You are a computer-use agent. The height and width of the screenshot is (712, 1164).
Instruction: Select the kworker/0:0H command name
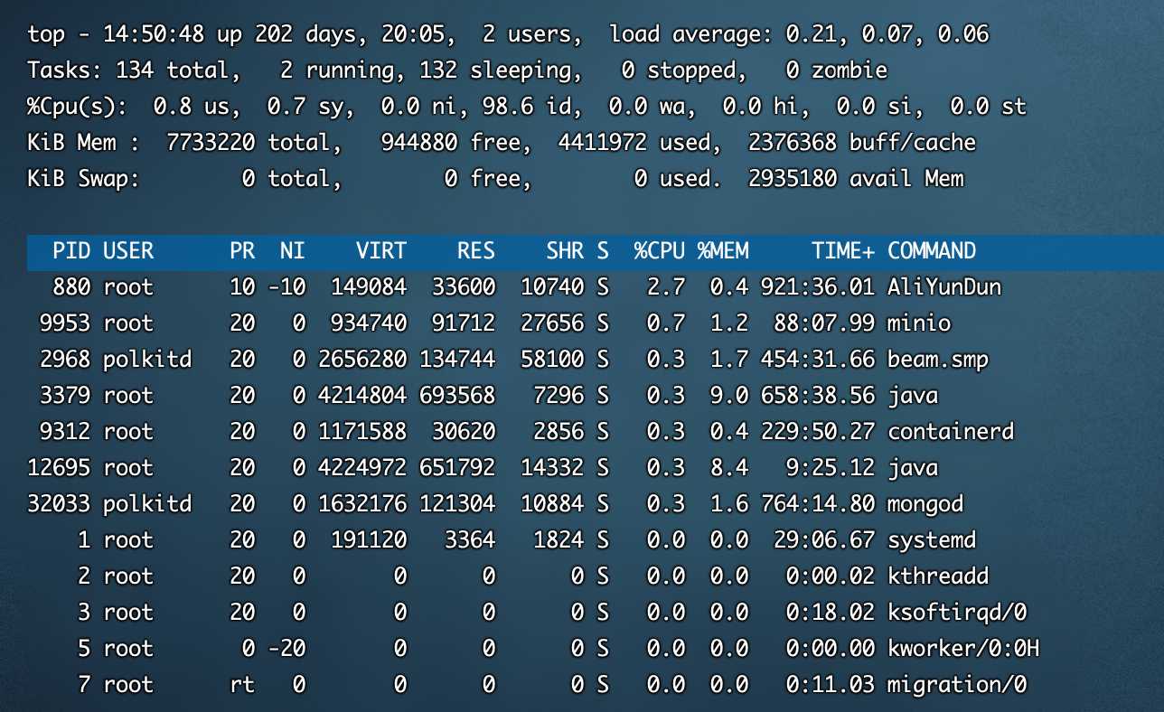(x=963, y=649)
